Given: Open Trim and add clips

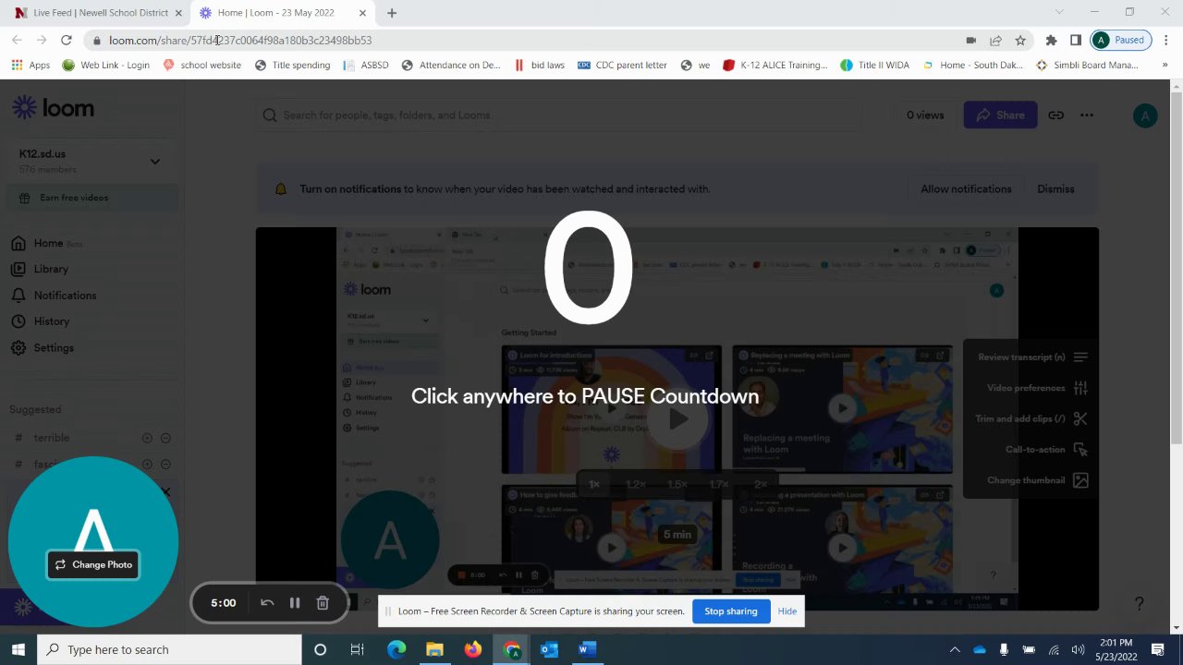Looking at the screenshot, I should (x=1031, y=418).
